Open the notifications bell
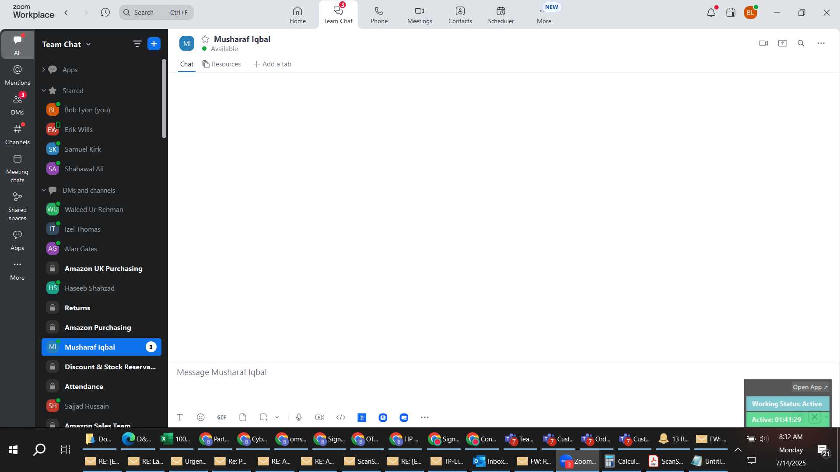Screen dimensions: 840x472 (711, 13)
